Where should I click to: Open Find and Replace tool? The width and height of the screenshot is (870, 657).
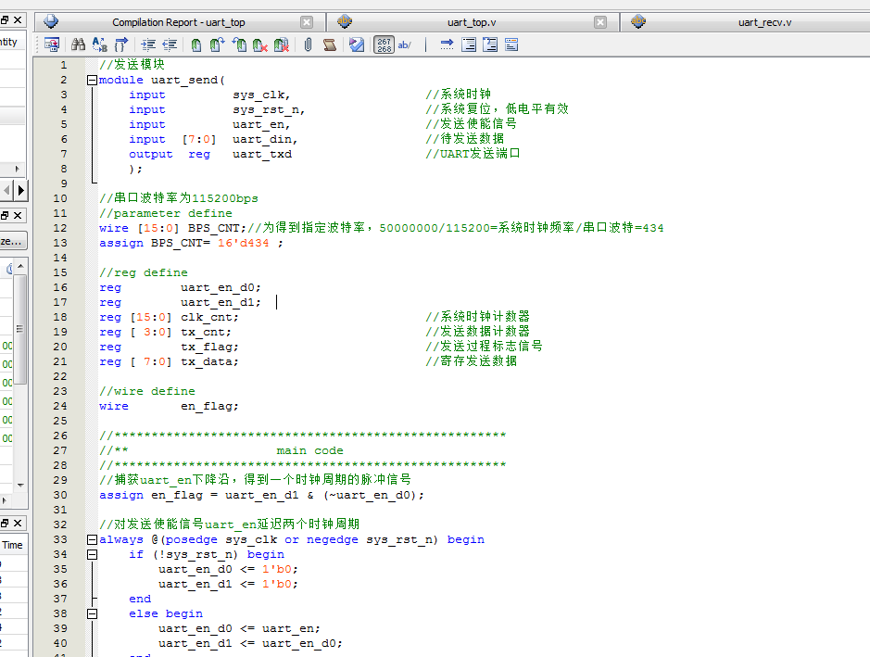pos(100,44)
